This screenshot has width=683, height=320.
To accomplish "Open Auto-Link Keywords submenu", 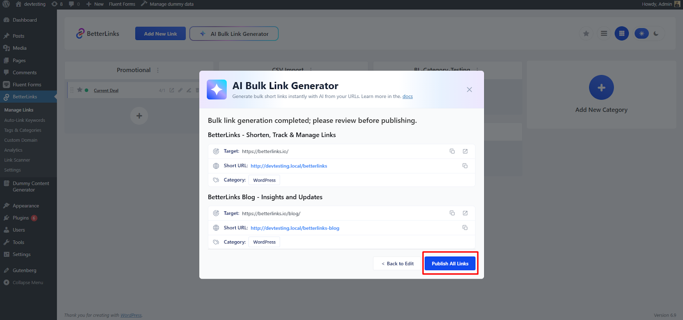I will (25, 120).
